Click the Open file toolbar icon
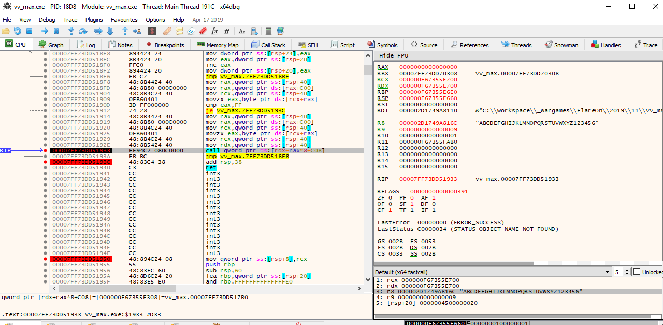663x325 pixels. click(x=6, y=31)
